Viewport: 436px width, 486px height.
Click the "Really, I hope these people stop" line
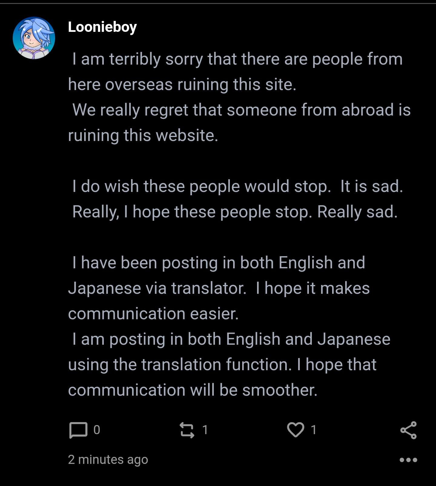click(x=235, y=212)
